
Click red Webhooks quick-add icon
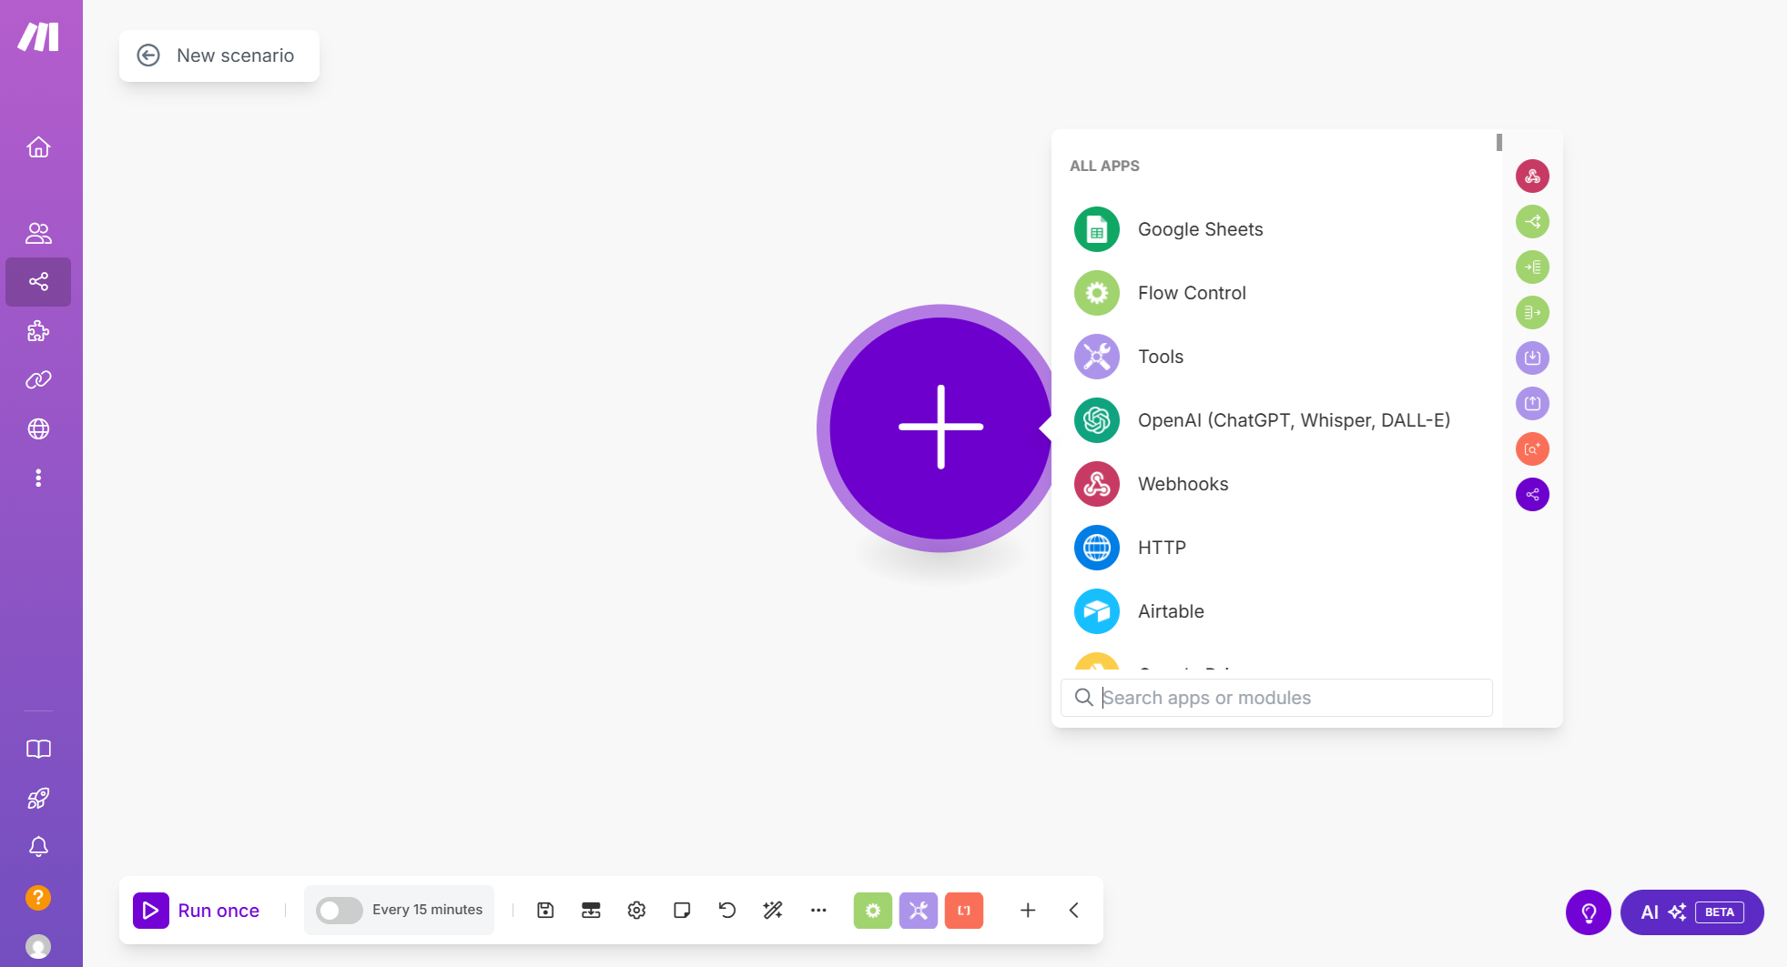pyautogui.click(x=1532, y=176)
